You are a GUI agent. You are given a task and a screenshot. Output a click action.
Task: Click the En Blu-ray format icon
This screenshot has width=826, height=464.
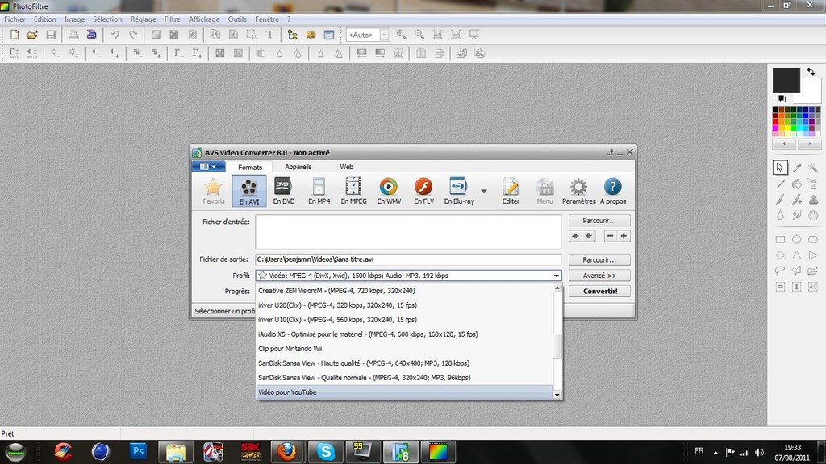pos(458,191)
